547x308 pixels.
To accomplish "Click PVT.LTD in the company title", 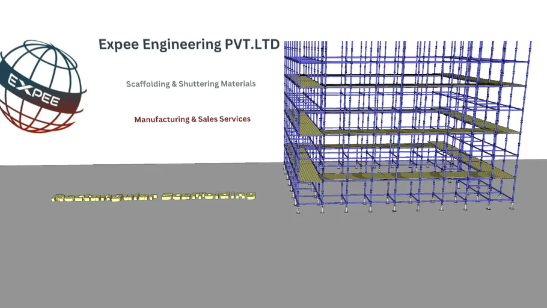I will [252, 45].
